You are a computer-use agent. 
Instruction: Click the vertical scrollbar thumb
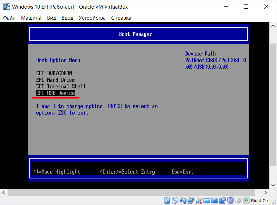pyautogui.click(x=273, y=105)
